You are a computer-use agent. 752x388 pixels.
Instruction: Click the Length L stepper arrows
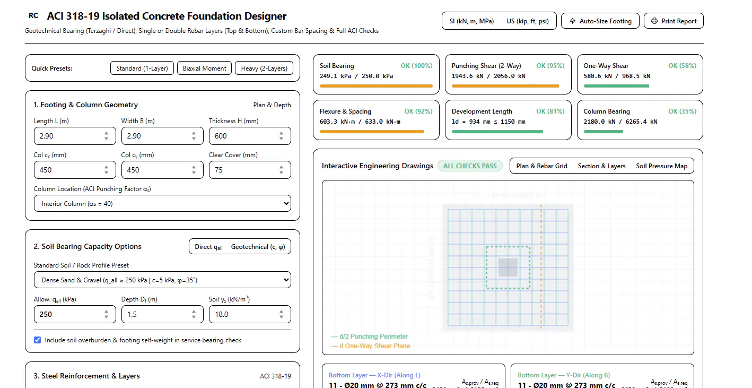(106, 136)
